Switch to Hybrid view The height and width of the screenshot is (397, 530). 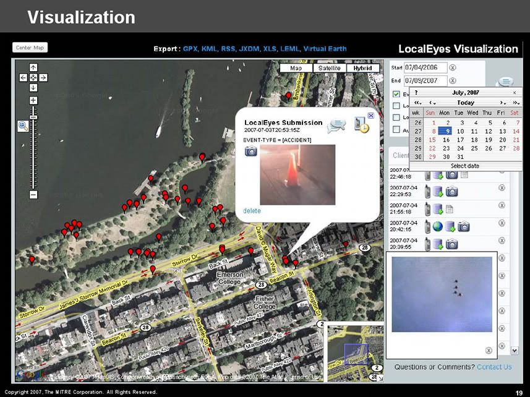363,68
